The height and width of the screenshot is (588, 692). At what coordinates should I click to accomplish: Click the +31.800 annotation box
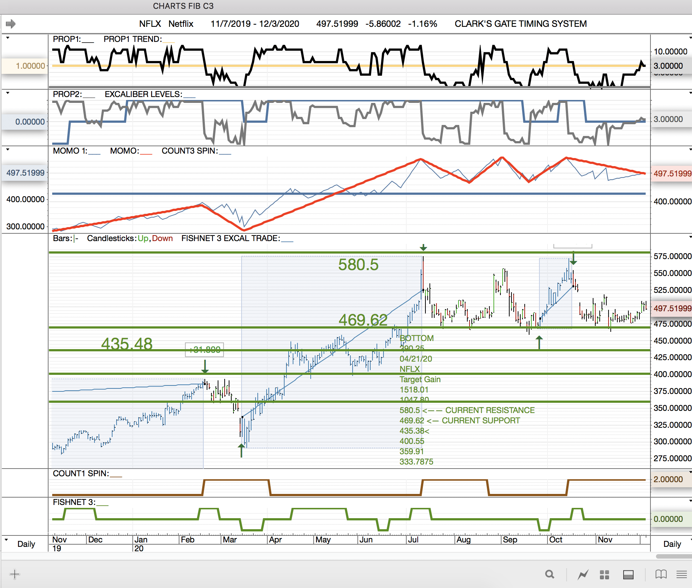pyautogui.click(x=204, y=350)
